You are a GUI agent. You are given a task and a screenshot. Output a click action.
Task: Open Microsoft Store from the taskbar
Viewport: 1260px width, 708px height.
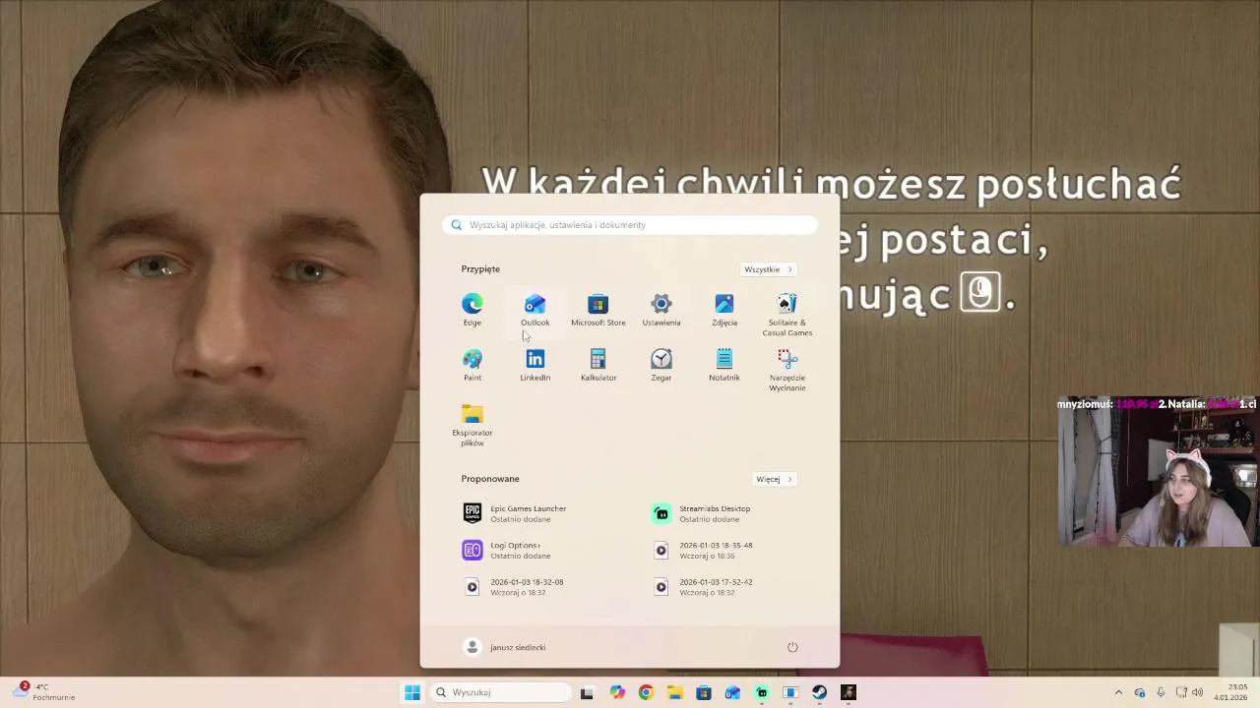point(704,692)
